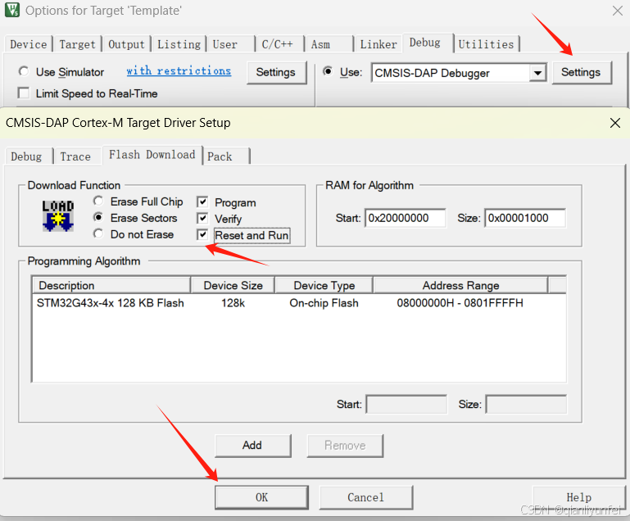Select Erase Full Chip option
Viewport: 630px width, 521px height.
(98, 201)
